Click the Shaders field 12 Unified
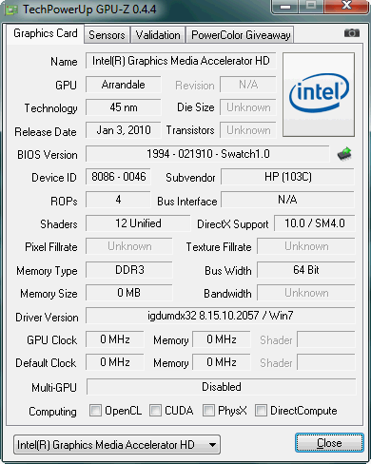 pyautogui.click(x=138, y=223)
